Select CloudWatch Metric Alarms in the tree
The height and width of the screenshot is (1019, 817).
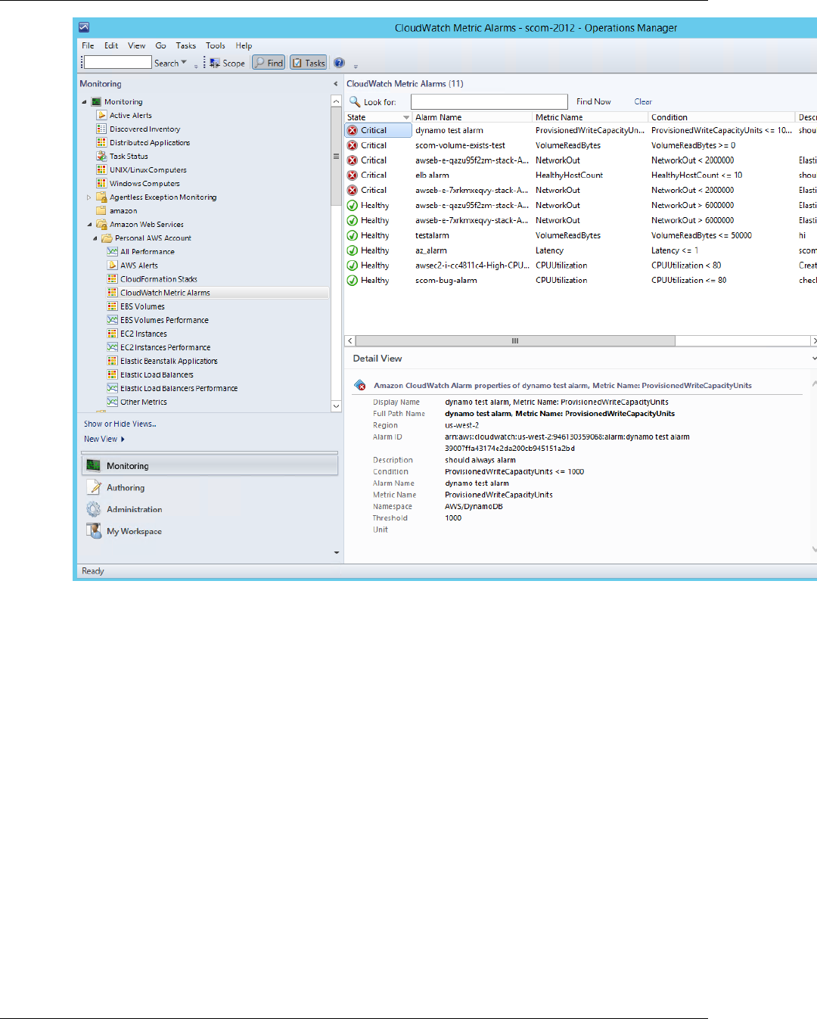(165, 293)
